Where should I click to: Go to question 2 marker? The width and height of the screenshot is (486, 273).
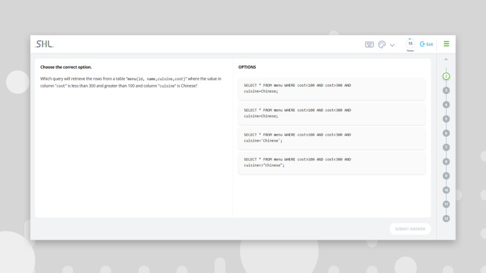(446, 76)
